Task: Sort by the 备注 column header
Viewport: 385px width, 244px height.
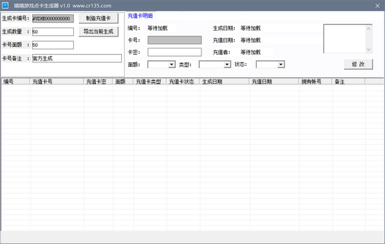Action: [348, 82]
